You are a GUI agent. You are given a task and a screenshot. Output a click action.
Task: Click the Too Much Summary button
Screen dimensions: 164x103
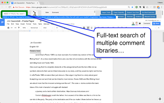[x=154, y=12]
